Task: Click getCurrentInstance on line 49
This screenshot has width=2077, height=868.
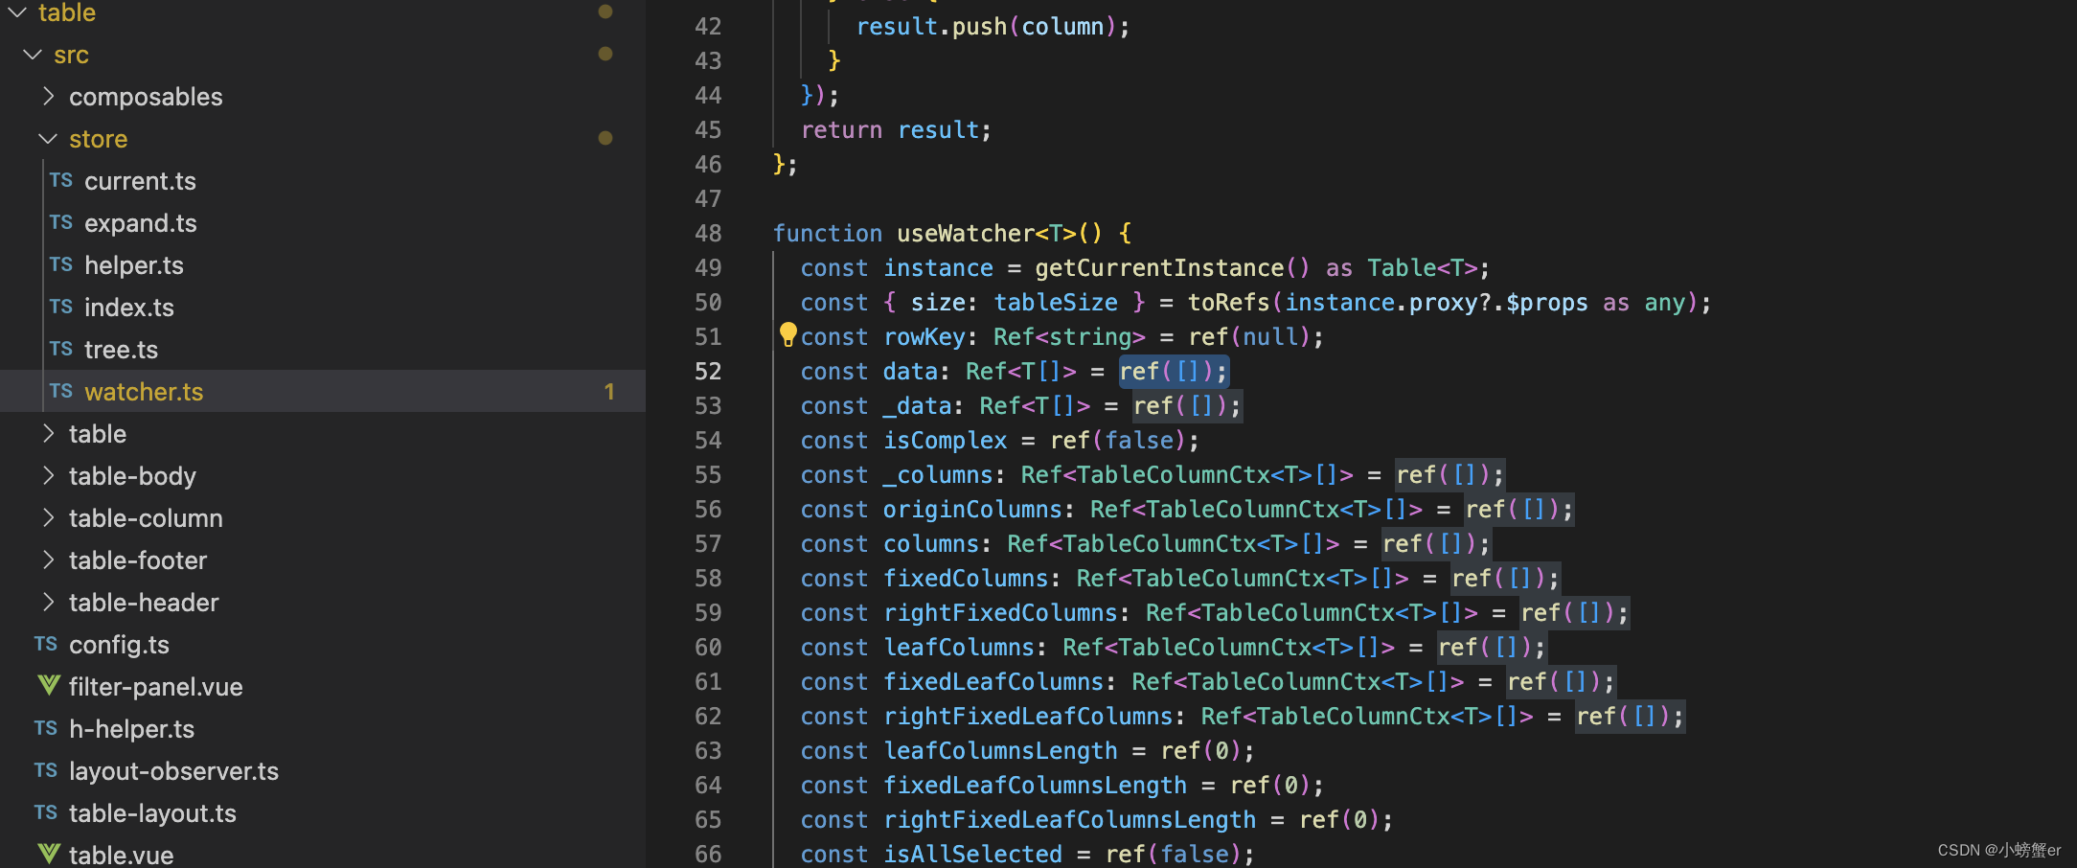Action: 1159,267
